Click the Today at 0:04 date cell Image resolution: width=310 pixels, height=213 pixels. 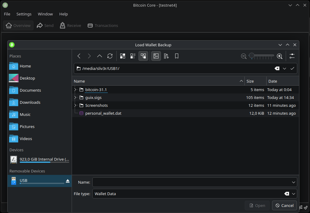(x=279, y=90)
